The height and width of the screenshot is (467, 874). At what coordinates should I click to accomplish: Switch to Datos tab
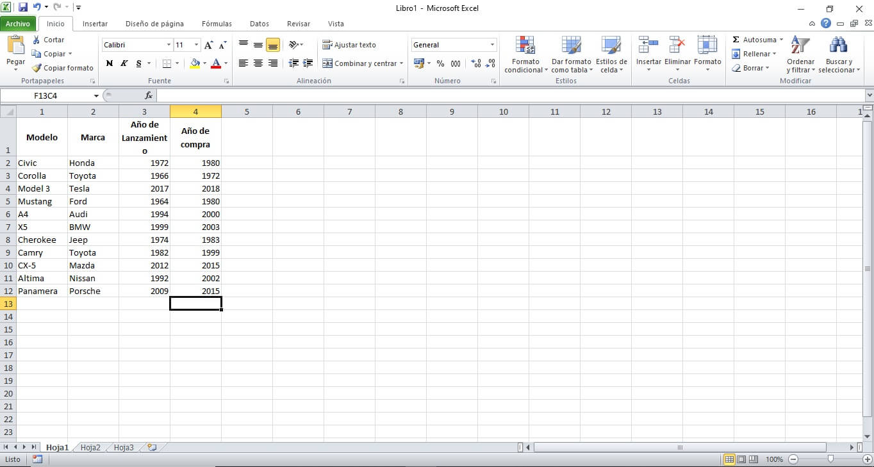coord(260,24)
